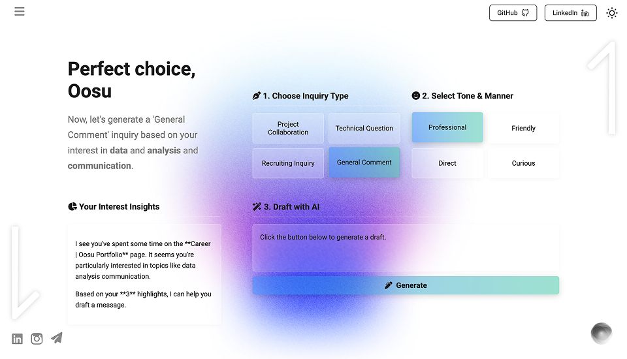627x359 pixels.
Task: Select Technical Question inquiry type
Action: pyautogui.click(x=364, y=128)
